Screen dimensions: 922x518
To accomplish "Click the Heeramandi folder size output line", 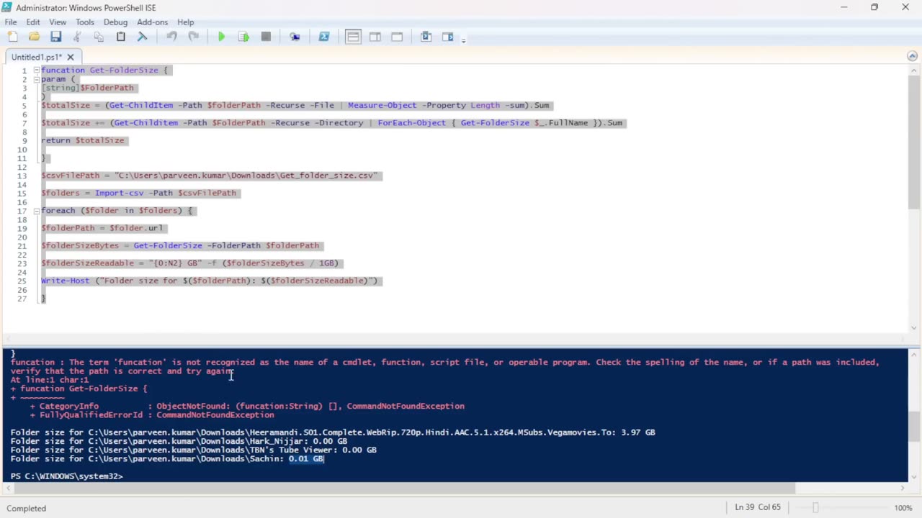I will pos(333,432).
